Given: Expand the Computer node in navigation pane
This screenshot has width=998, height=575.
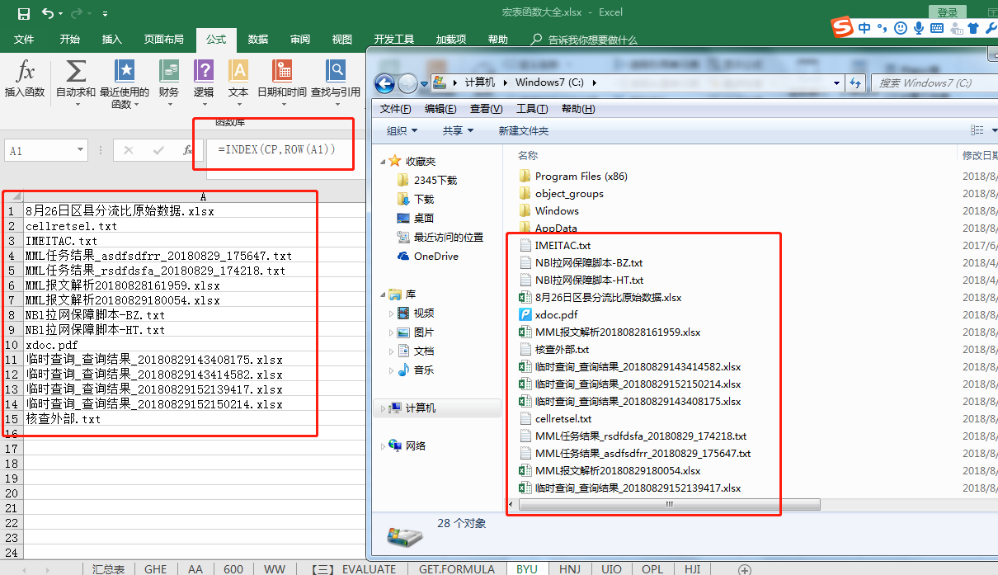Looking at the screenshot, I should pyautogui.click(x=384, y=408).
